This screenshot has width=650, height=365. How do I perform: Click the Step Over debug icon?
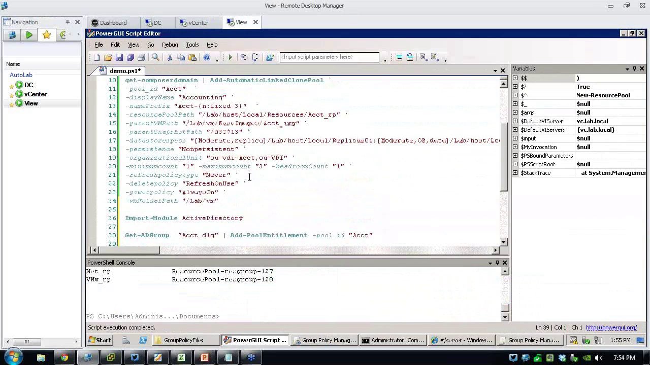(255, 57)
